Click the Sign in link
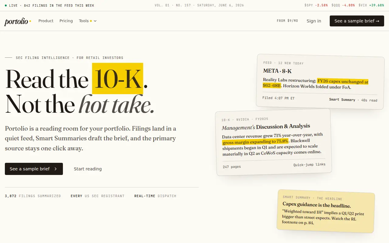 [x=314, y=21]
